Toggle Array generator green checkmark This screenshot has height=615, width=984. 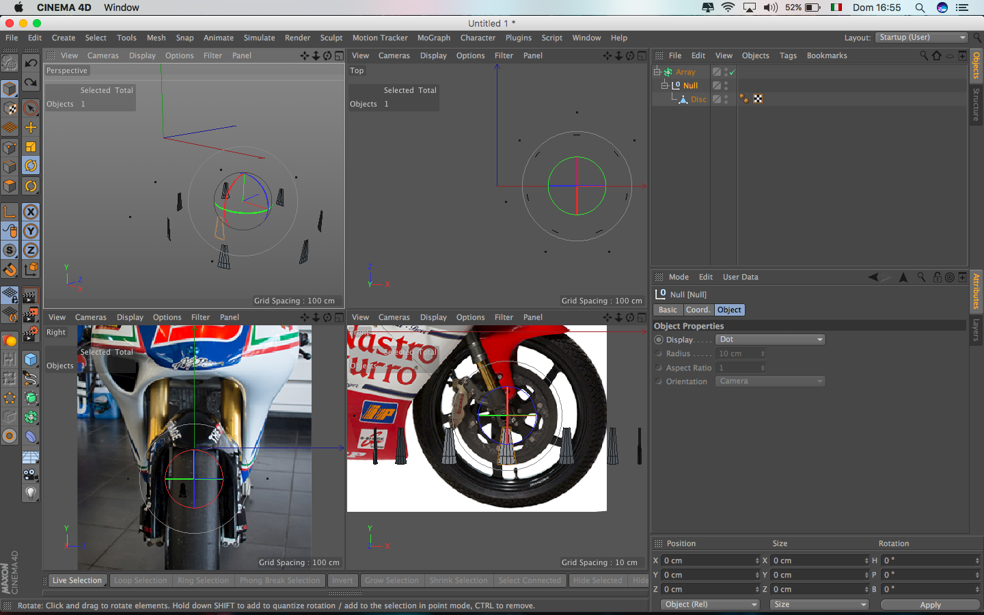(733, 72)
